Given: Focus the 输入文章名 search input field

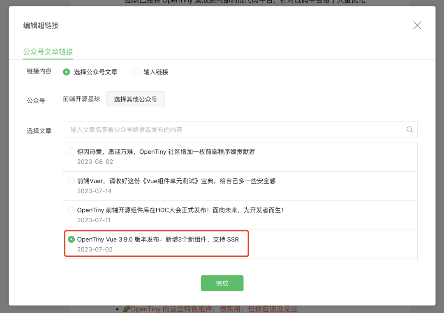Looking at the screenshot, I should [x=240, y=129].
